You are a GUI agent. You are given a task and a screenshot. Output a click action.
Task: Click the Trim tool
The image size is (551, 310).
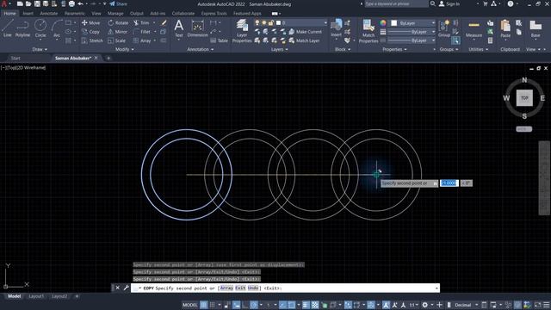point(141,23)
